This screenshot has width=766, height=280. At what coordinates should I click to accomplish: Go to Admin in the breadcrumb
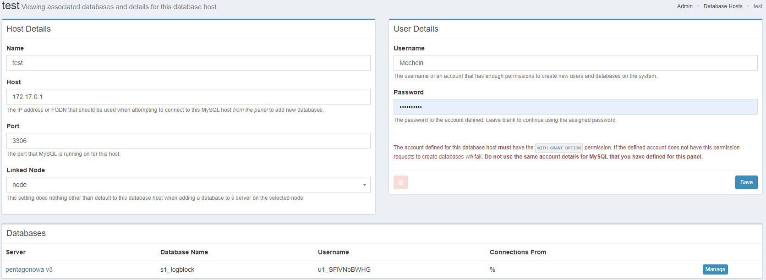pos(684,6)
